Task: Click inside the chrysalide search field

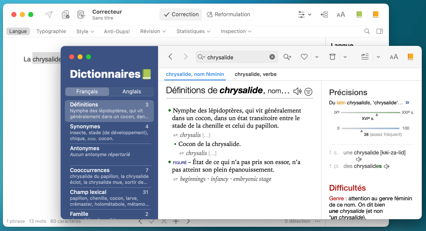Action: (x=236, y=57)
